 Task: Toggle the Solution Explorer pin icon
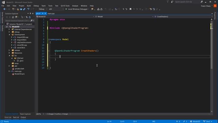30,14
